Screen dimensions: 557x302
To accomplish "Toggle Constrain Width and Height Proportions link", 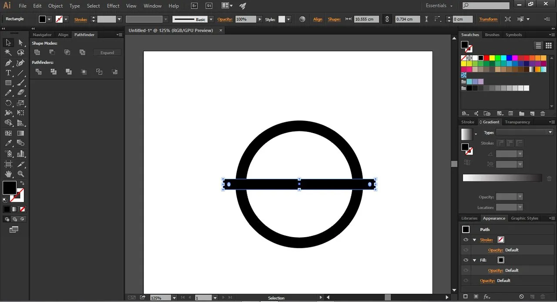I will (x=387, y=19).
